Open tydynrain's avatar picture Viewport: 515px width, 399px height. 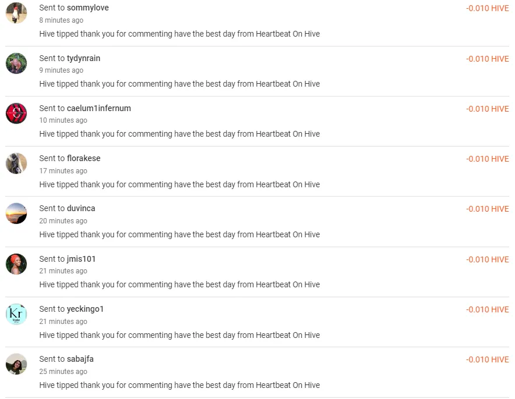[16, 63]
